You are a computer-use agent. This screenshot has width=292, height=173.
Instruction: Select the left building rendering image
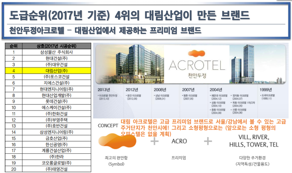130,64
